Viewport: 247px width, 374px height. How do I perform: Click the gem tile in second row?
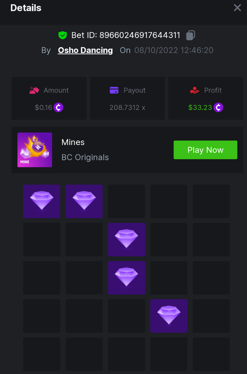126,240
